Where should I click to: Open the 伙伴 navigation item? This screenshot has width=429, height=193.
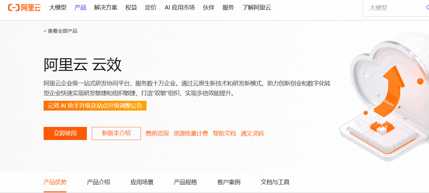(x=208, y=8)
